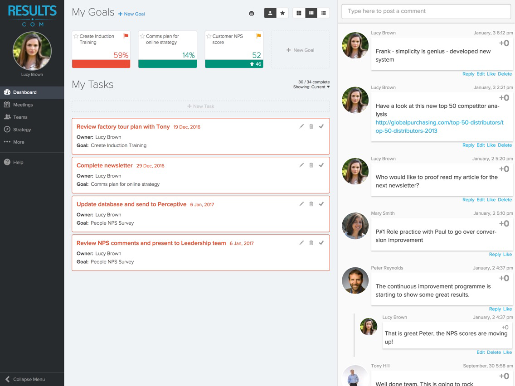Image resolution: width=515 pixels, height=386 pixels.
Task: Click Lucy Brown's profile photo in sidebar
Action: (32, 51)
